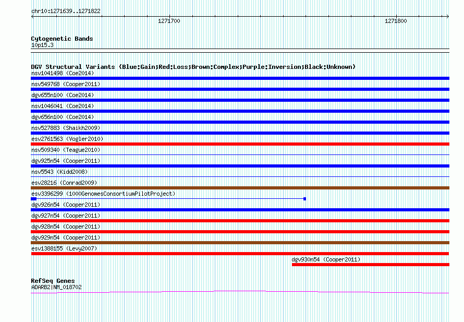Open the dgv930n54 (Cooper2011) label

(x=326, y=259)
